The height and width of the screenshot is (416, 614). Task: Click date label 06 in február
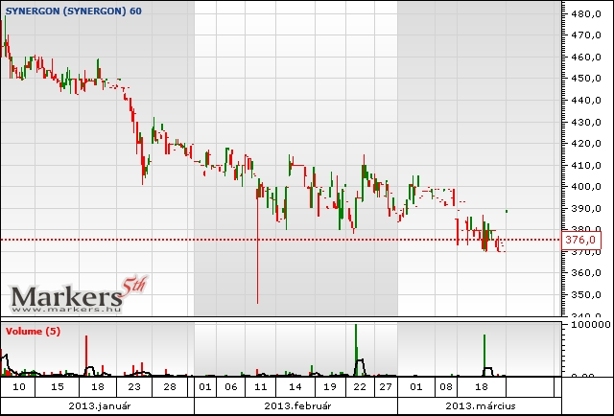click(231, 387)
